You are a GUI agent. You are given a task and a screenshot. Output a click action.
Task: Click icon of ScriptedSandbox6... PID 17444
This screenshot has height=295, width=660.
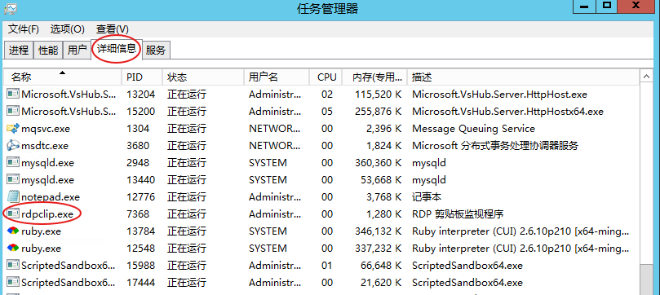pos(13,283)
